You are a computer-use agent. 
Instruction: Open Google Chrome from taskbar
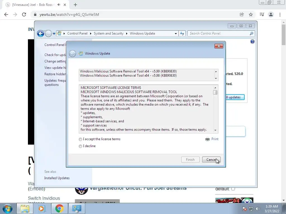(59, 208)
